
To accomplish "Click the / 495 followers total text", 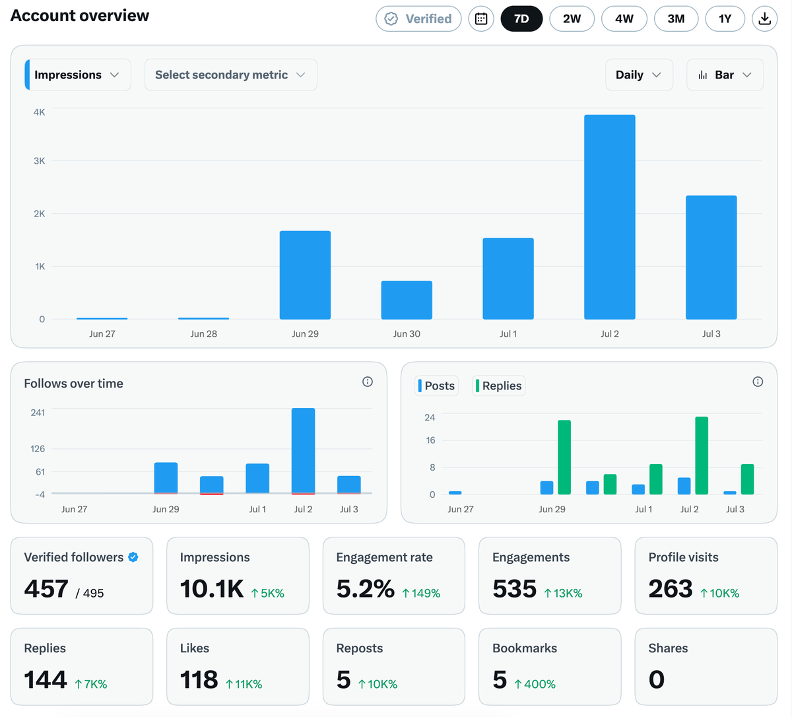I will (90, 594).
